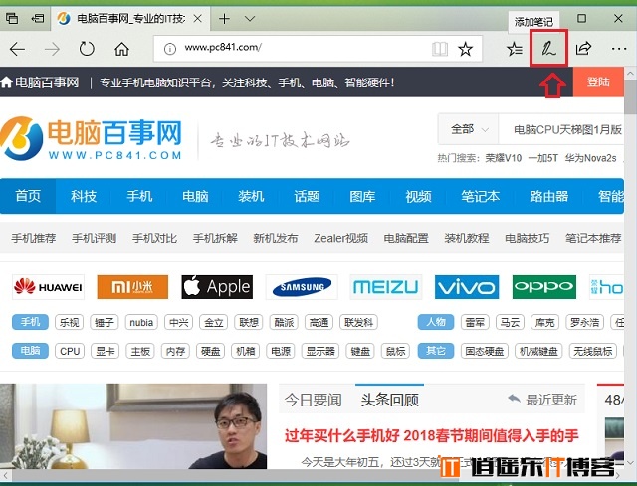Click the 固态硬盘 tag

(485, 351)
